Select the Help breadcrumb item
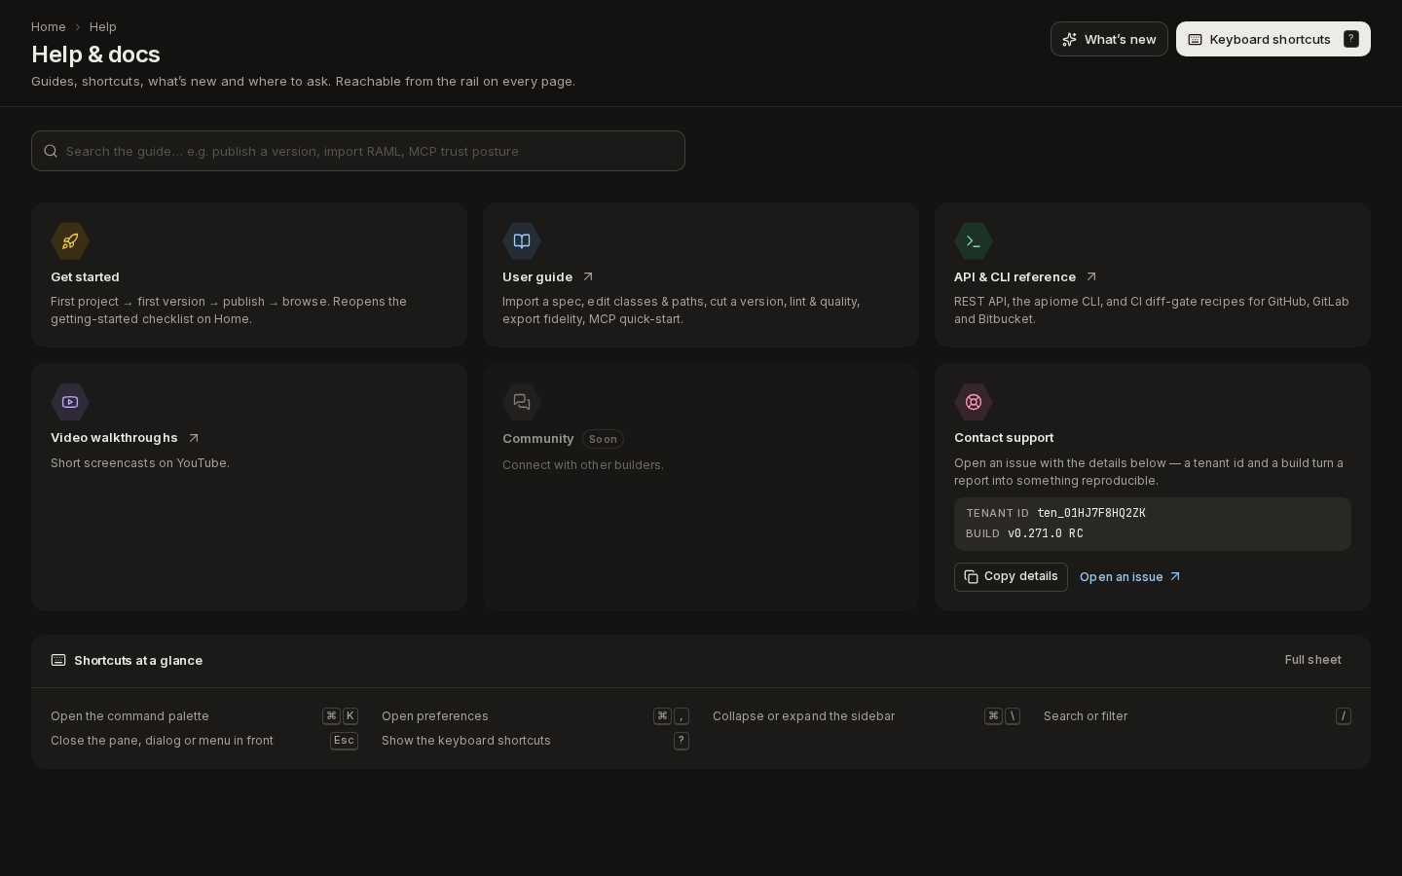 click(x=102, y=27)
